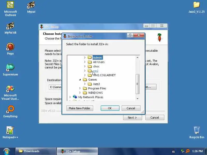Select the WINDOWS folder icon
This screenshot has width=207, height=155.
click(x=85, y=93)
